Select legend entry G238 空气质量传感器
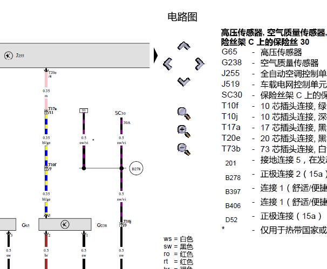This screenshot has height=269, width=327. tap(270, 63)
